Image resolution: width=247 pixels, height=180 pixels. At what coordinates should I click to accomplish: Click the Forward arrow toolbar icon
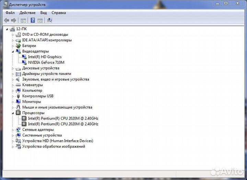click(x=14, y=21)
